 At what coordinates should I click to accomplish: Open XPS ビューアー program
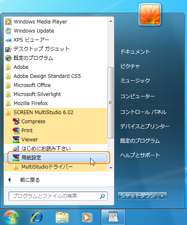(x=56, y=40)
